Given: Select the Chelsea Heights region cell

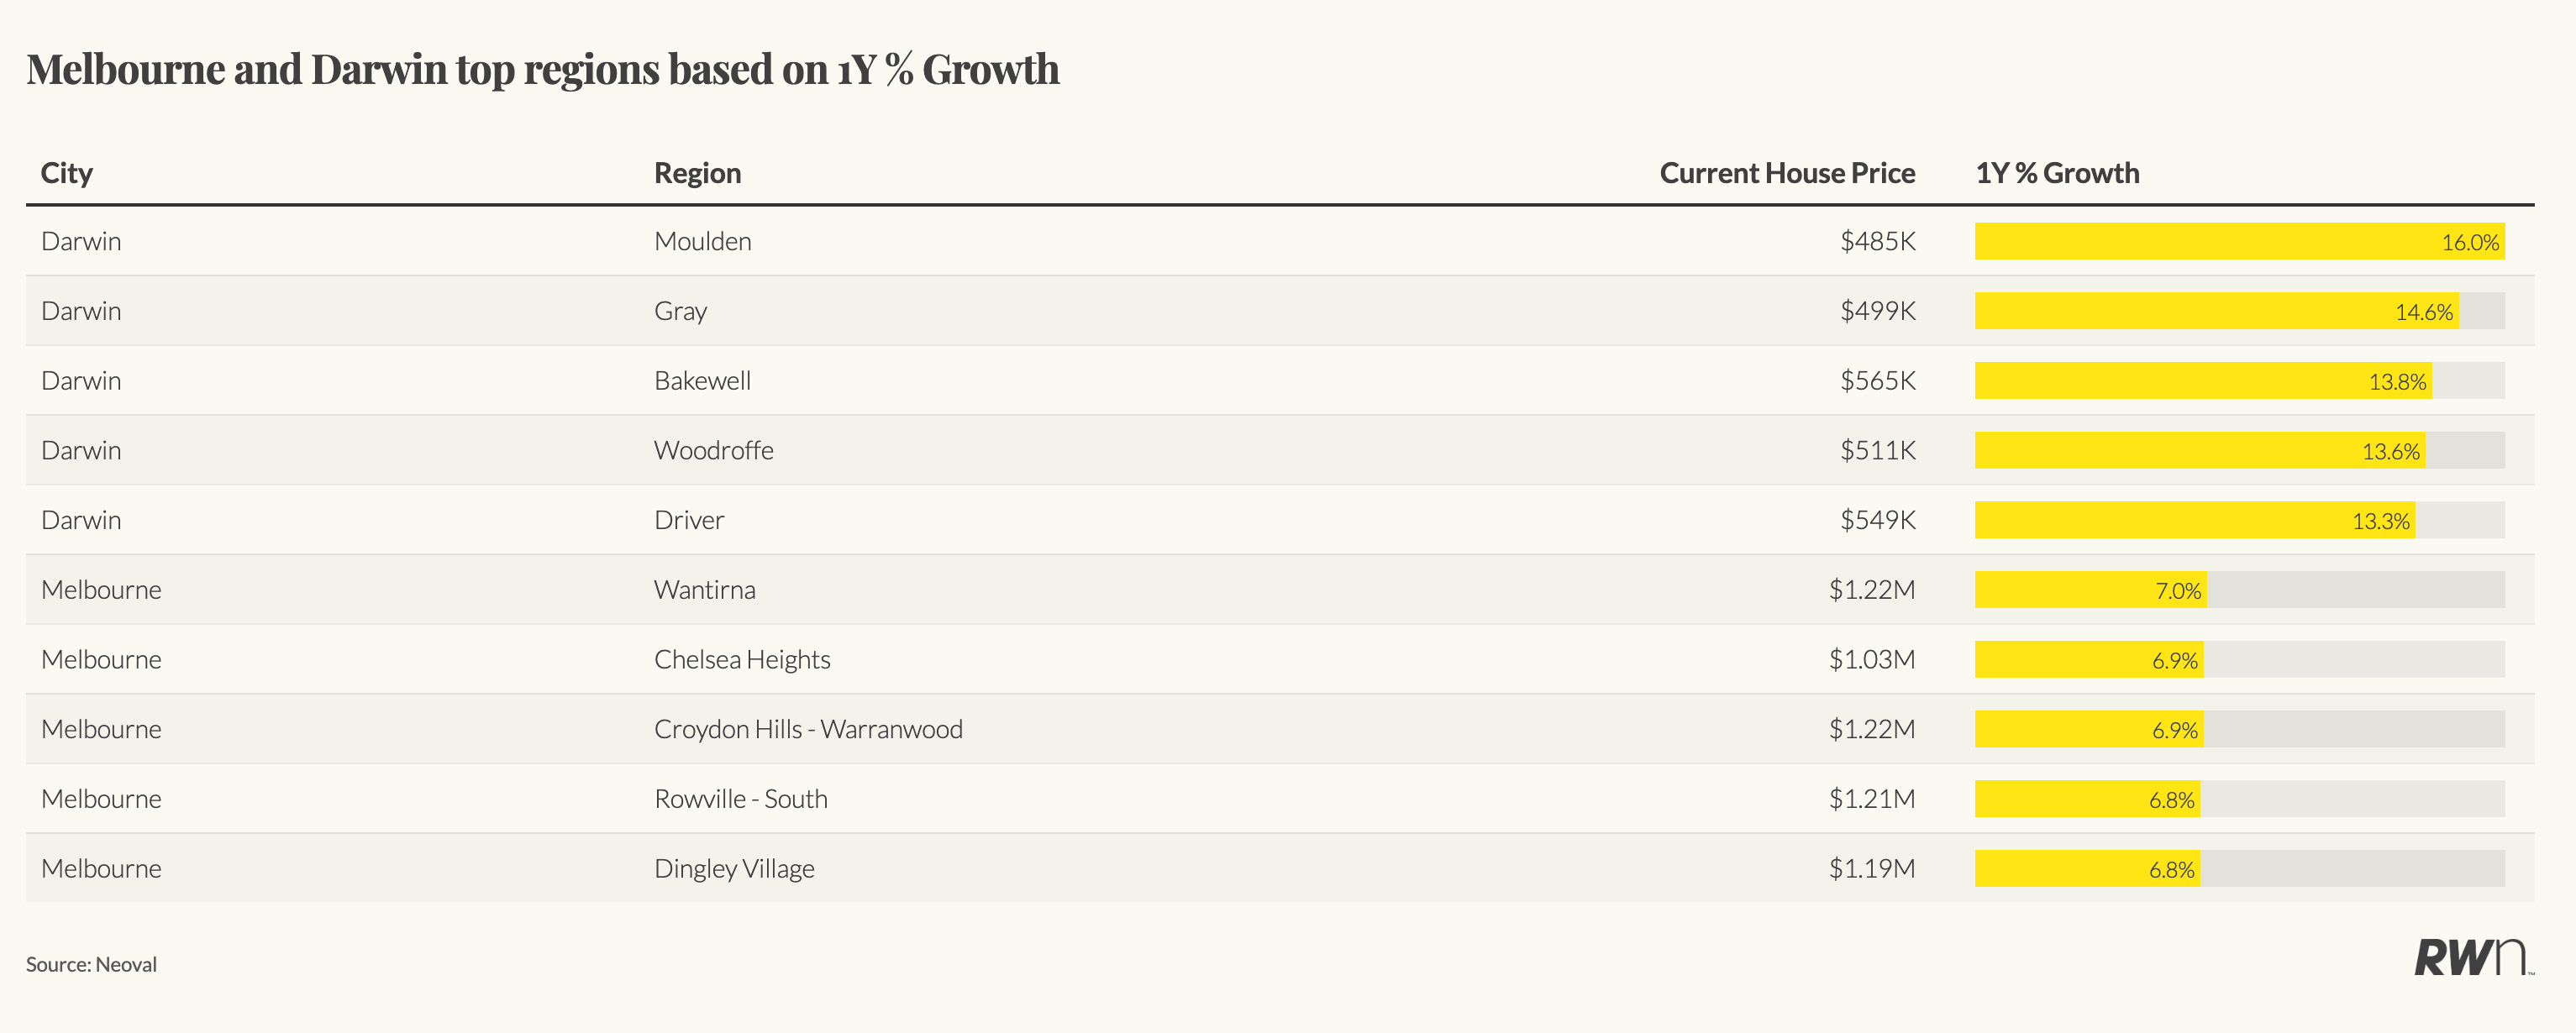Looking at the screenshot, I should pos(742,660).
